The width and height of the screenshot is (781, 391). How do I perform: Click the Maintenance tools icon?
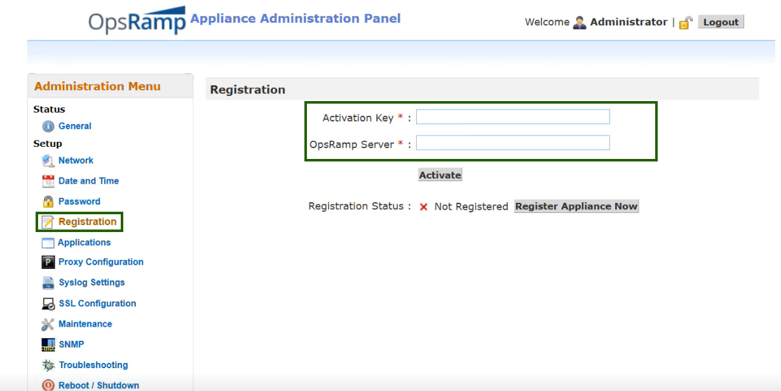point(48,324)
